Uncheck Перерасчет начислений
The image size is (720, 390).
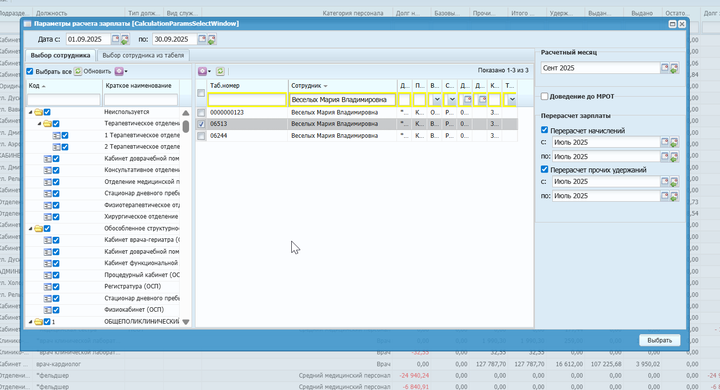point(544,130)
